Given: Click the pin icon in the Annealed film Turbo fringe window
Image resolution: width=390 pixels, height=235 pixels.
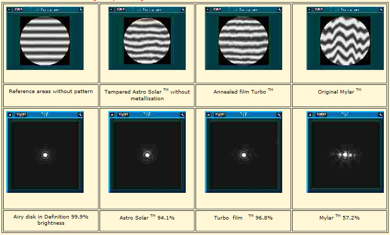Looking at the screenshot, I should (280, 9).
